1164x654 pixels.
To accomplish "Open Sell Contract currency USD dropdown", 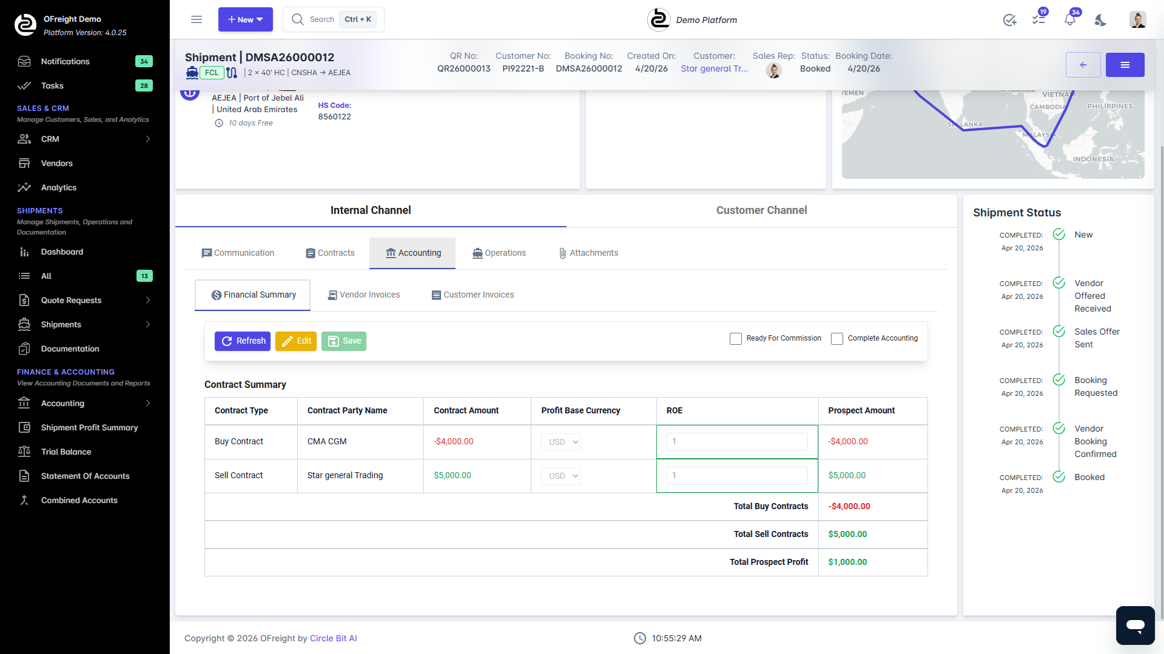I will (x=561, y=476).
